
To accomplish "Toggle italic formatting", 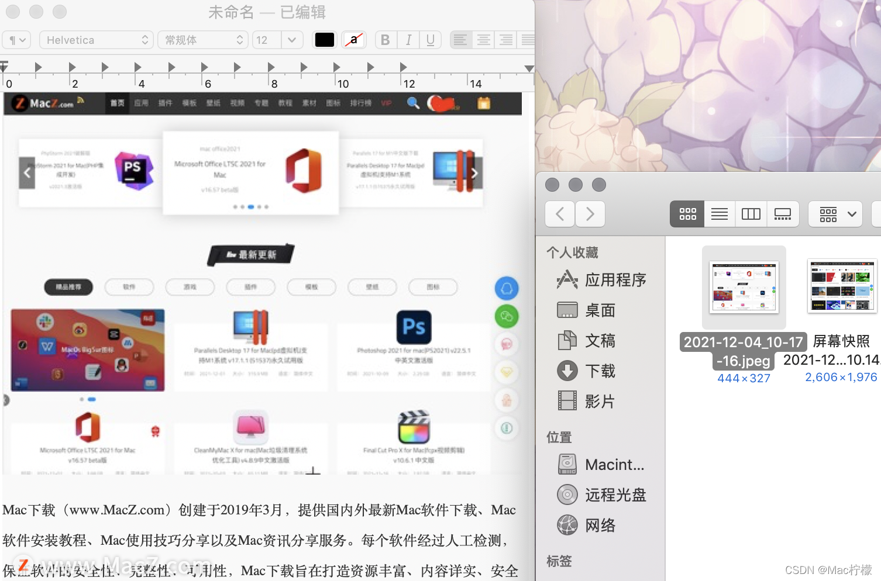I will pyautogui.click(x=408, y=40).
